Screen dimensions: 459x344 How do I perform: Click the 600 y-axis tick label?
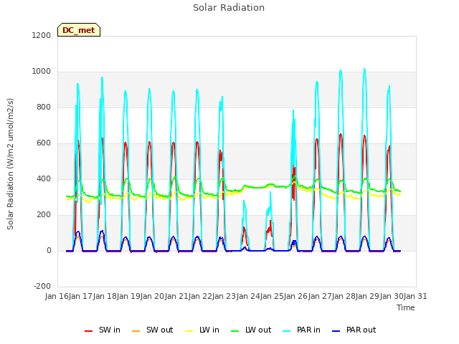click(44, 143)
